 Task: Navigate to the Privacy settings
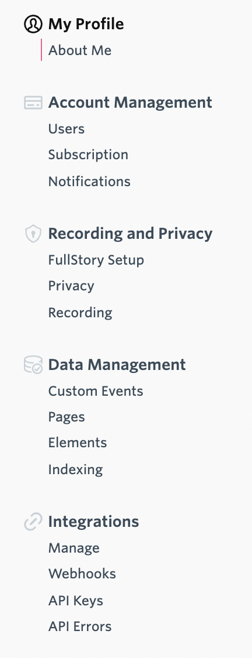point(71,286)
